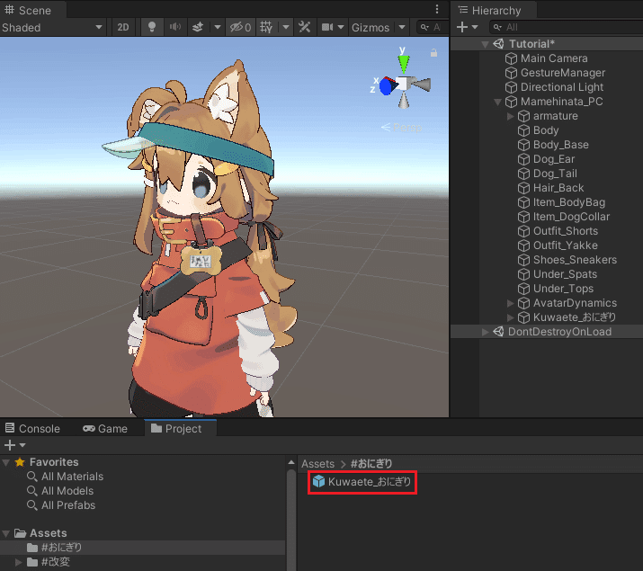
Task: Switch to Console tab
Action: (32, 428)
